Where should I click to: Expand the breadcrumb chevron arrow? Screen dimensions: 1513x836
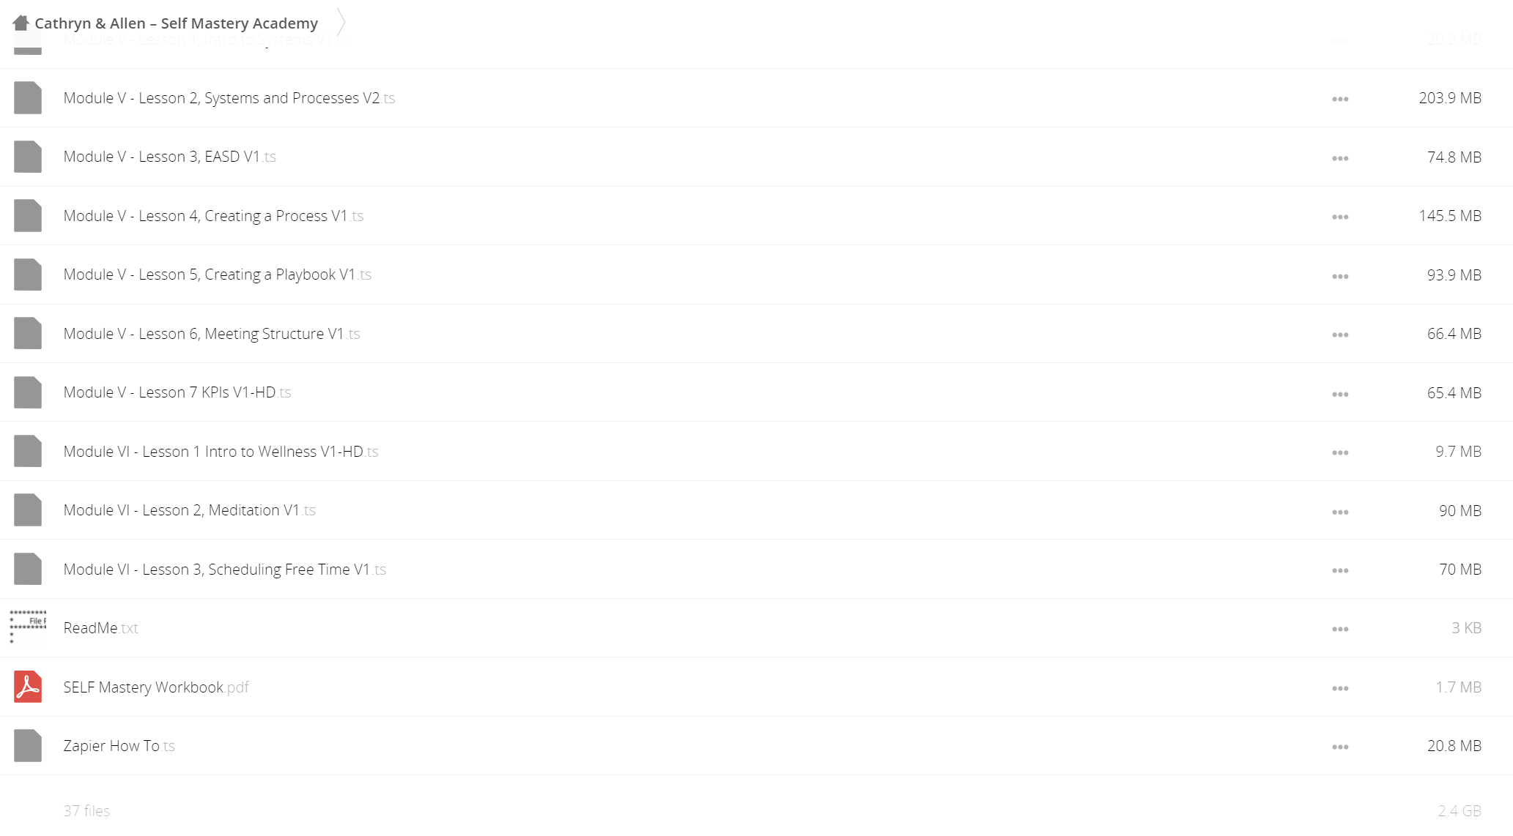[x=341, y=22]
